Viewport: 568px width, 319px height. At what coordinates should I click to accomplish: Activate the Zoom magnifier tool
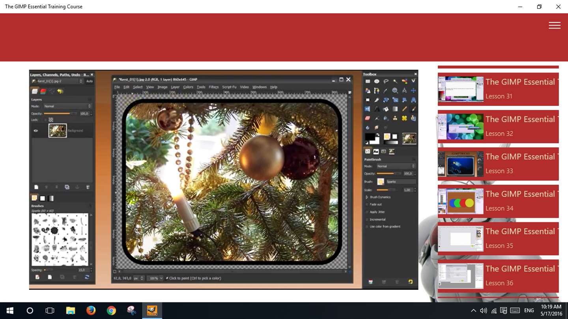pyautogui.click(x=395, y=91)
